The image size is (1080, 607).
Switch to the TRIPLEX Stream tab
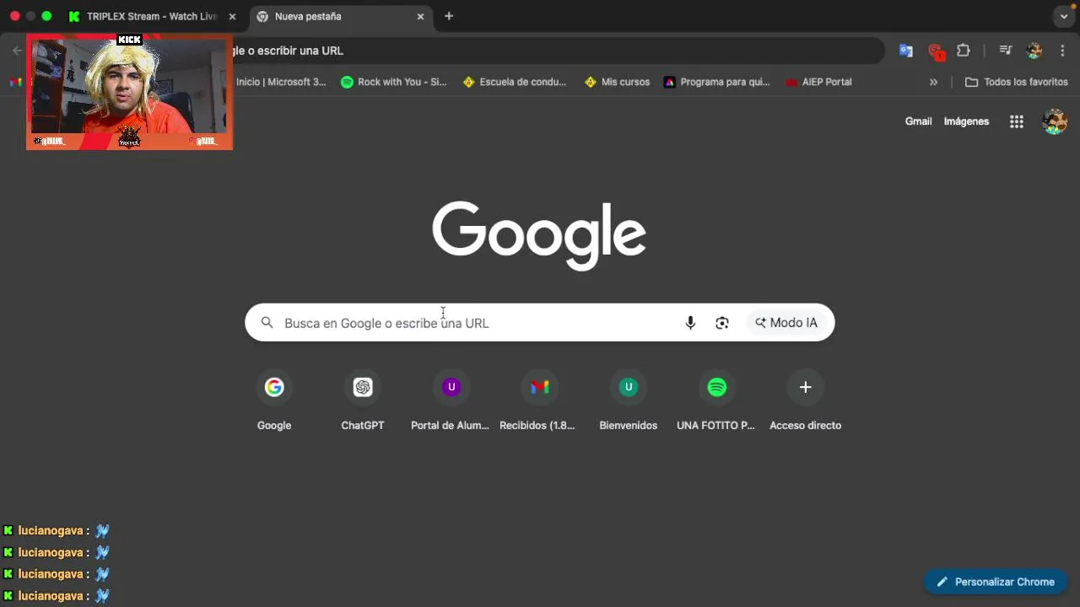[152, 16]
